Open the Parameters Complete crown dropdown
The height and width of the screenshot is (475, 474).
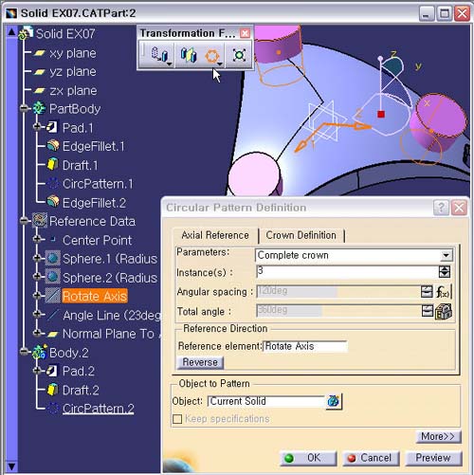click(x=446, y=255)
